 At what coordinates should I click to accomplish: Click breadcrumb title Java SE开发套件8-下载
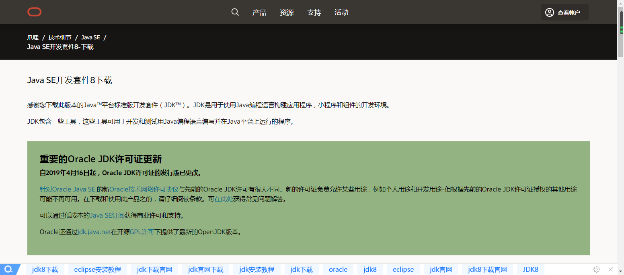click(x=60, y=47)
